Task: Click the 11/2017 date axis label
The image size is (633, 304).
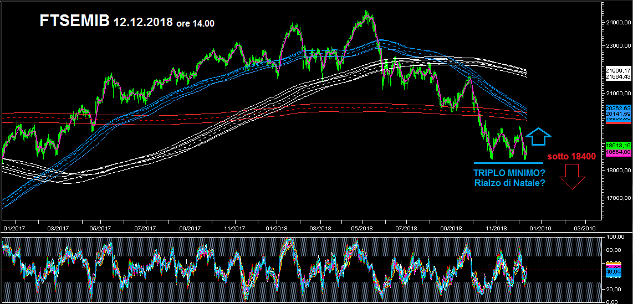Action: pyautogui.click(x=234, y=228)
